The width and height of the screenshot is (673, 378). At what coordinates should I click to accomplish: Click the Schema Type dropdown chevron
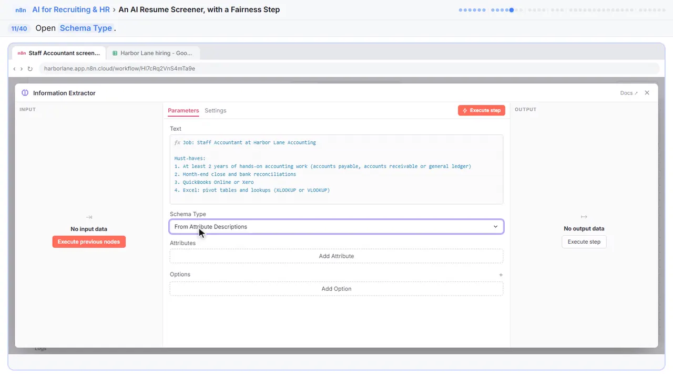click(495, 227)
